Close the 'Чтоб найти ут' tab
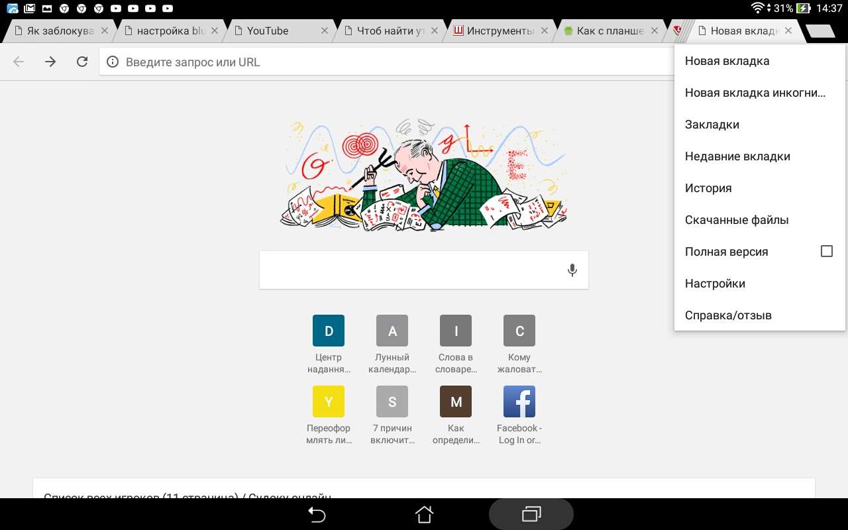Screen dimensions: 848x530 tap(435, 30)
